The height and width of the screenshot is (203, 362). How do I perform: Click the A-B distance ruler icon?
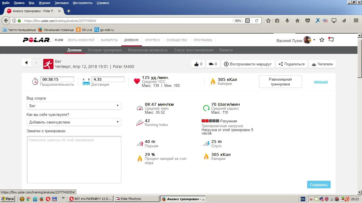(86, 81)
